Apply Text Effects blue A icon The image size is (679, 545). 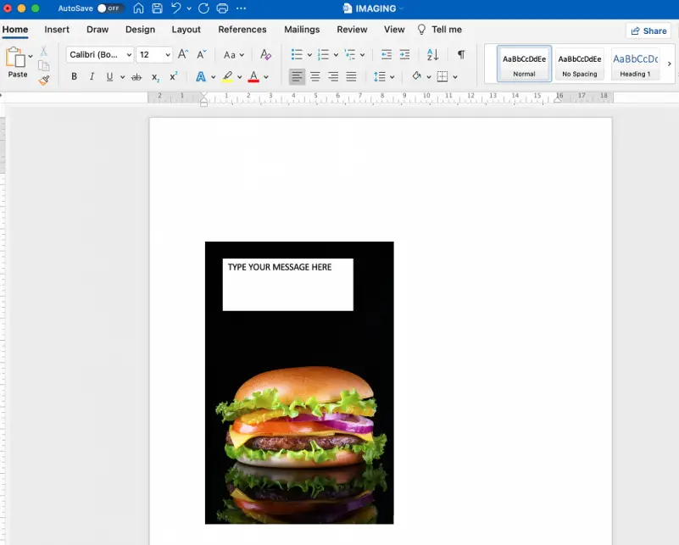[201, 76]
